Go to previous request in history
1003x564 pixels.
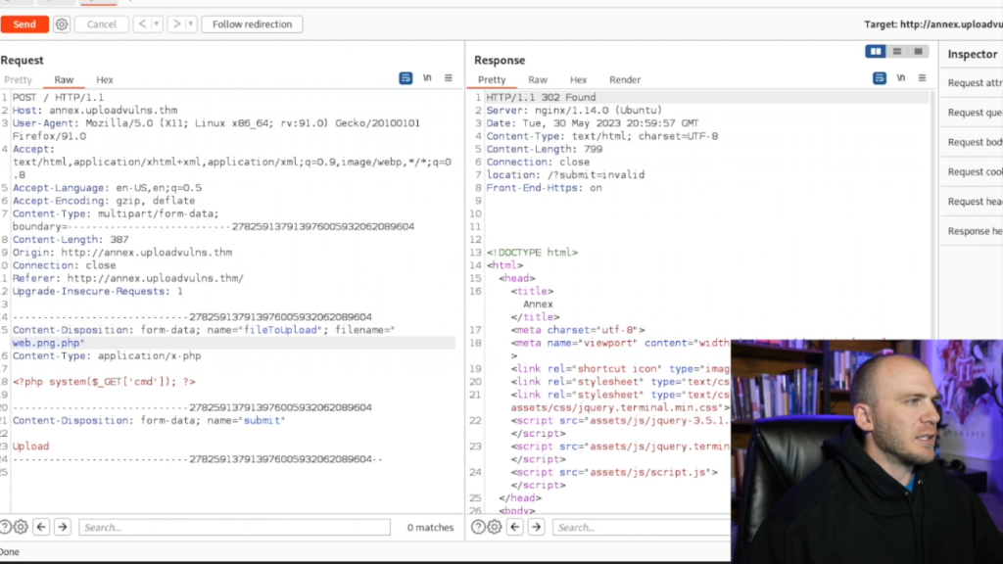[x=142, y=24]
